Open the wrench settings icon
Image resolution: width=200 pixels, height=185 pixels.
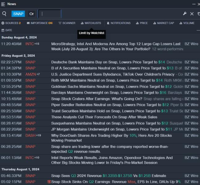pos(185,14)
